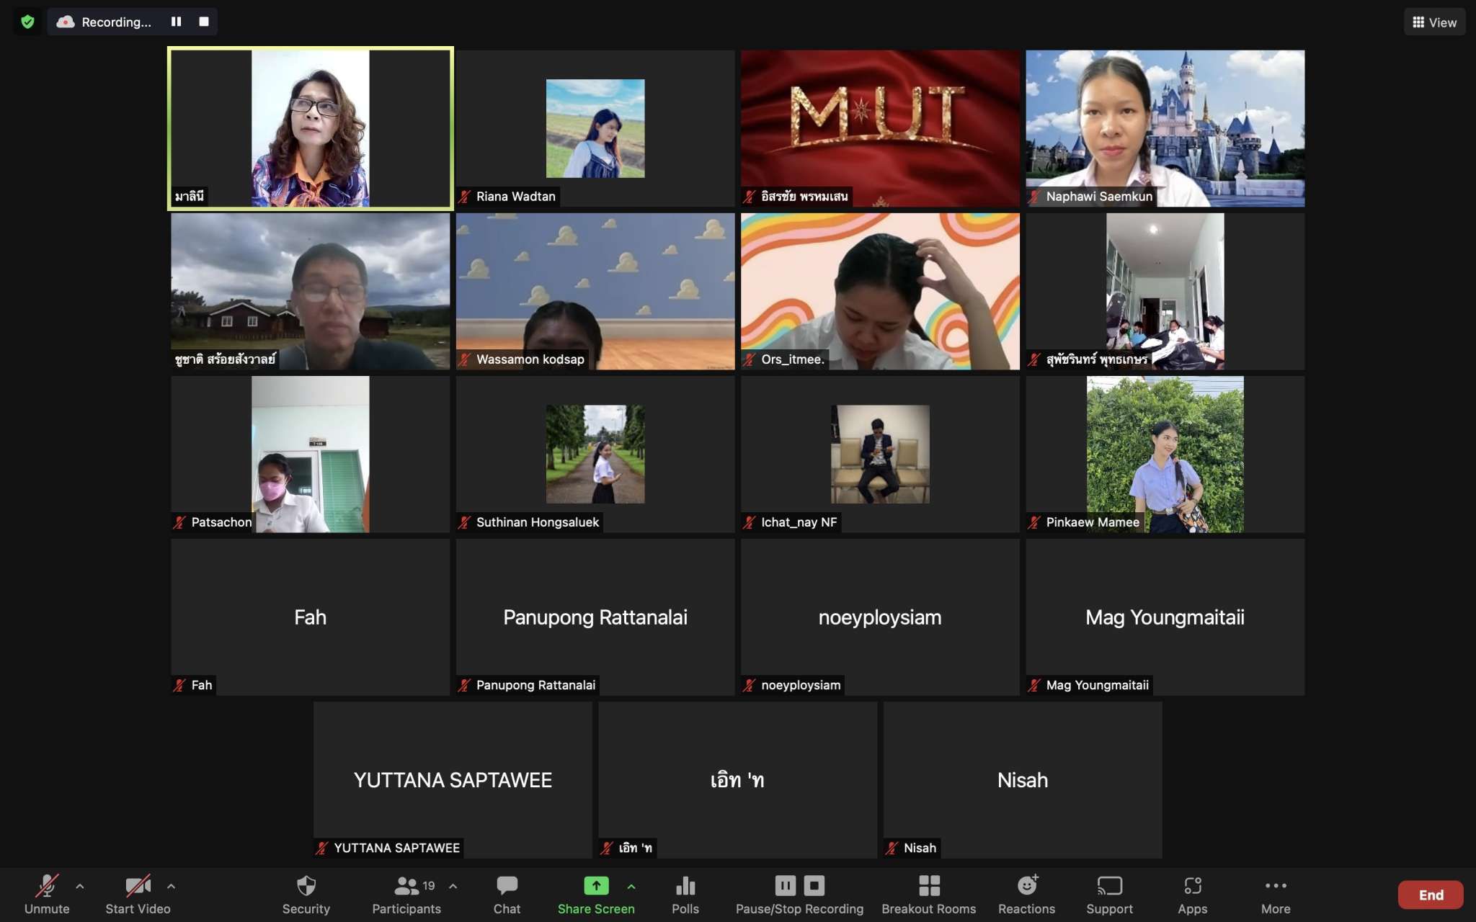Stop recording via bottom toolbar stop button
The height and width of the screenshot is (922, 1476).
(814, 885)
